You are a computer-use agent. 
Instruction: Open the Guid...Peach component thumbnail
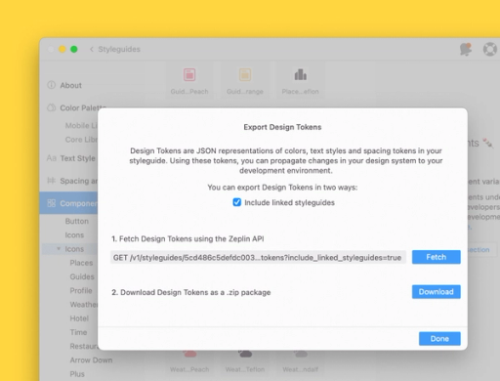coord(189,74)
